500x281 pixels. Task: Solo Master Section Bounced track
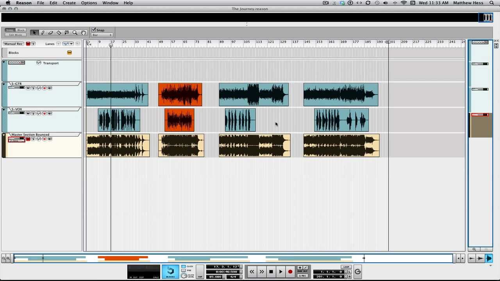pyautogui.click(x=33, y=139)
